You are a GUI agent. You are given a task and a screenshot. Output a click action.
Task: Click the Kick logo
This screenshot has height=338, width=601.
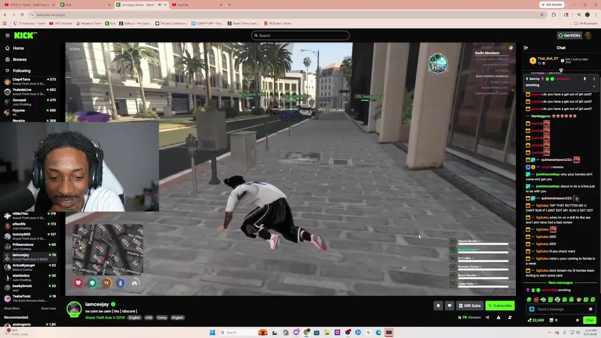tap(25, 35)
